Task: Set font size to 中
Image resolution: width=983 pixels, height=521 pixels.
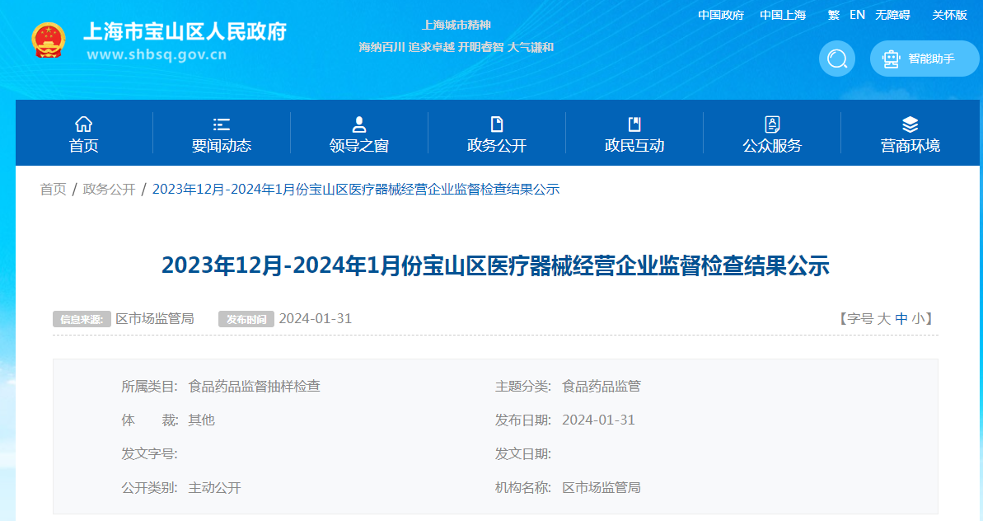Action: [x=901, y=318]
